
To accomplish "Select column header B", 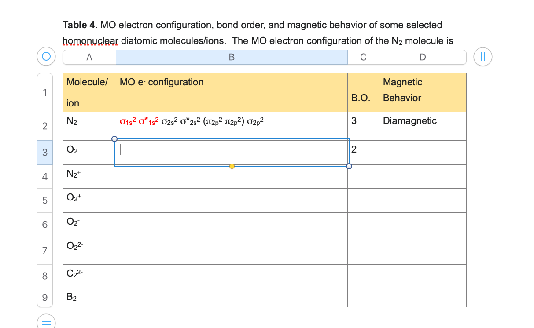I will point(231,57).
